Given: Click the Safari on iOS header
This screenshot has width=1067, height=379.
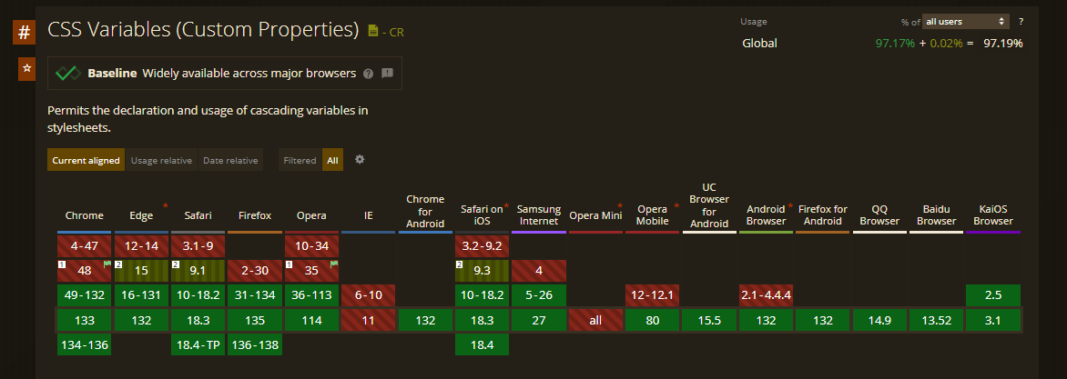Looking at the screenshot, I should 482,215.
